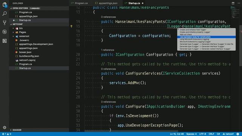
Task: Click the netconf project status item
Action: point(228,134)
